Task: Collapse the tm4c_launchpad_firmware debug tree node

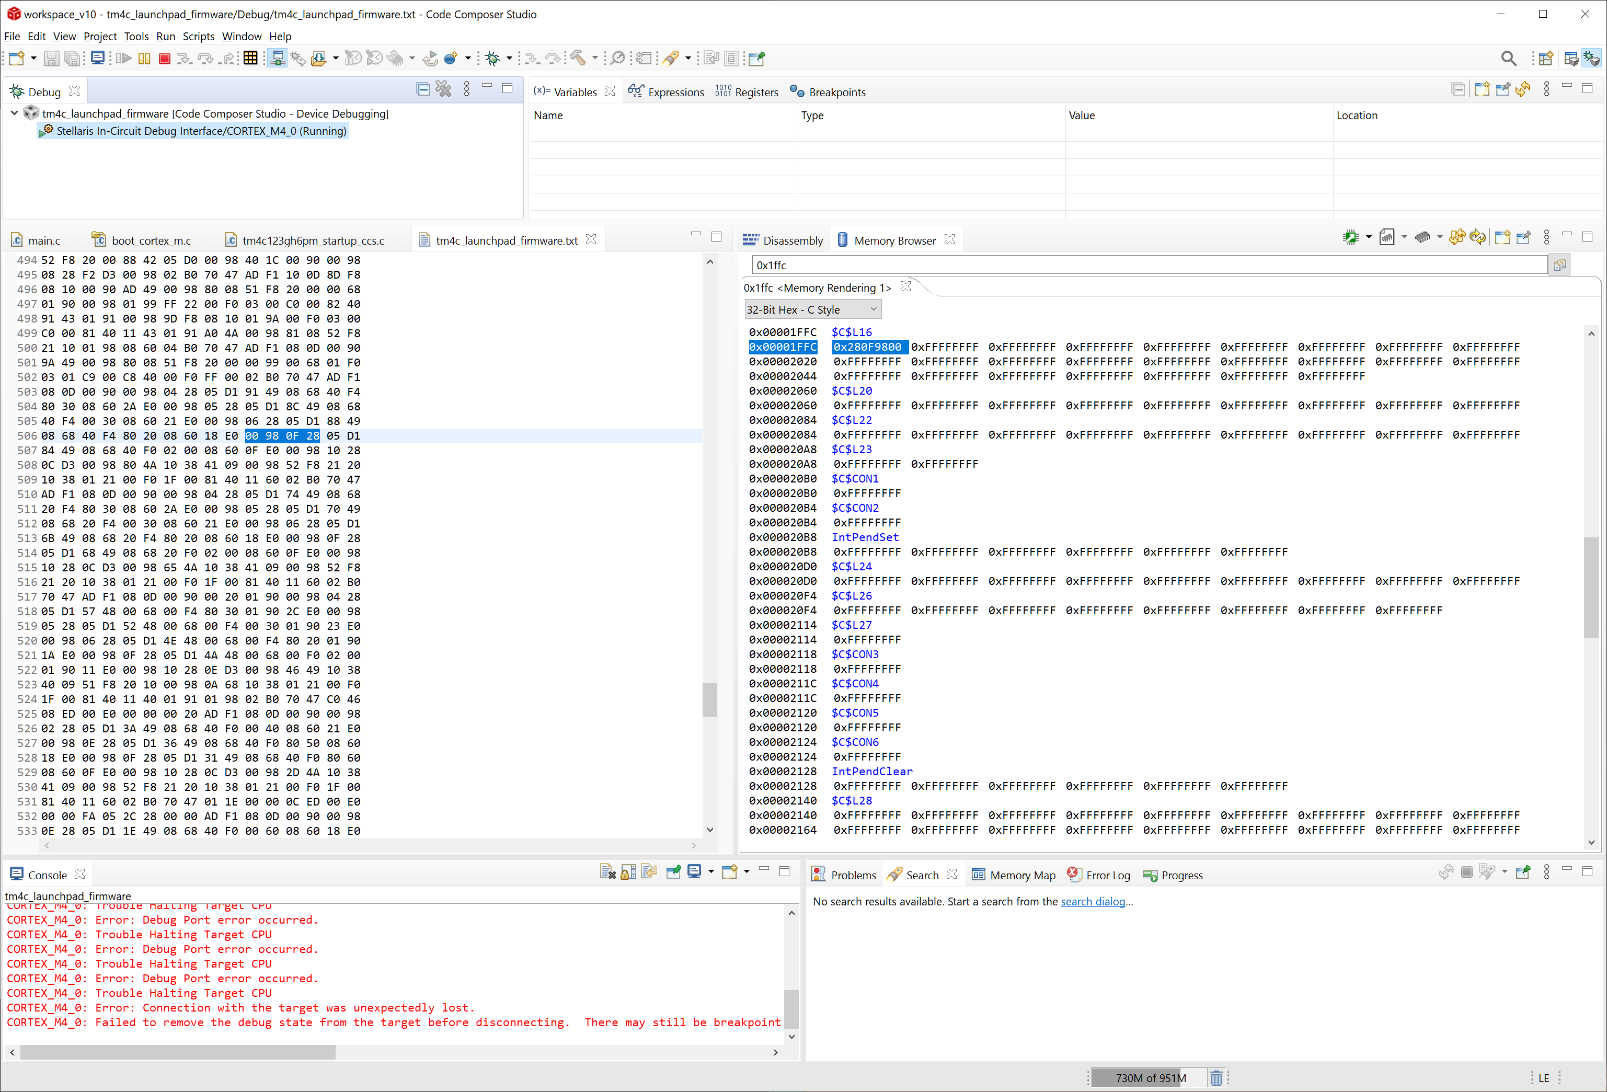Action: (15, 113)
